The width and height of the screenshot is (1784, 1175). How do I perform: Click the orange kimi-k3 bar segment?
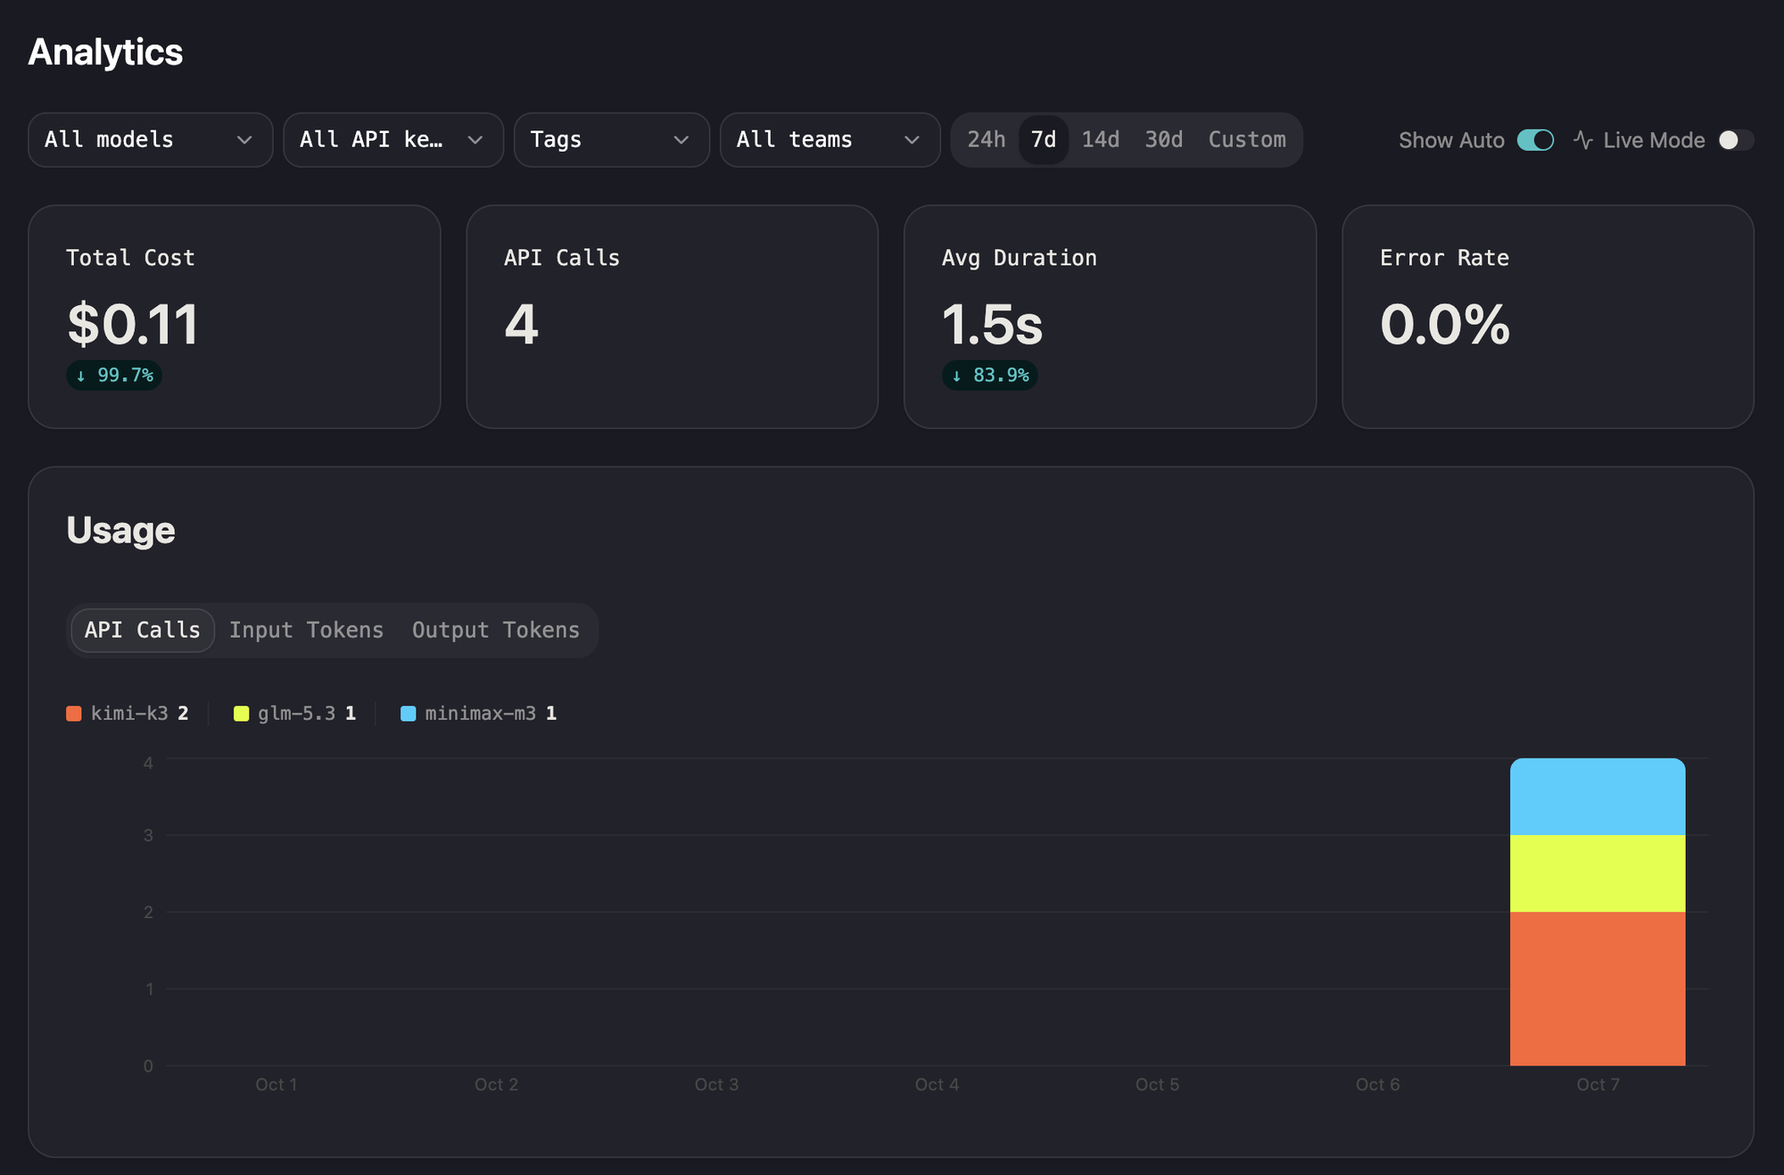pos(1598,989)
